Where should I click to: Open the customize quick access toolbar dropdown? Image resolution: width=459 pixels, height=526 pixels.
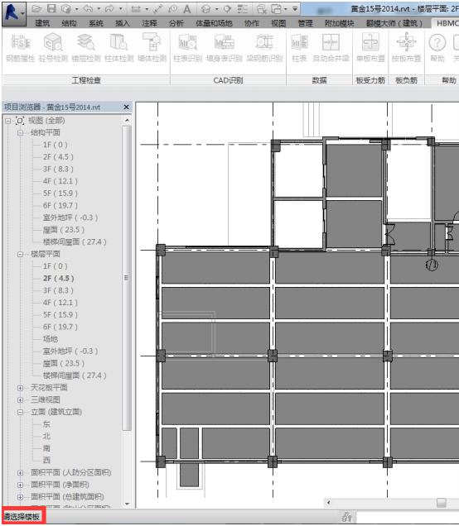click(295, 9)
